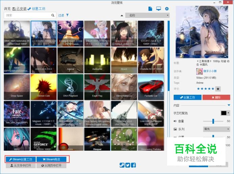Open the status bar color dropdown arrow
The image size is (234, 174).
click(x=228, y=113)
